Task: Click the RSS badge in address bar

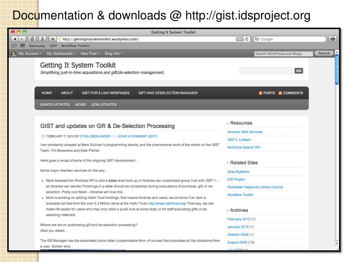Action: click(240, 39)
